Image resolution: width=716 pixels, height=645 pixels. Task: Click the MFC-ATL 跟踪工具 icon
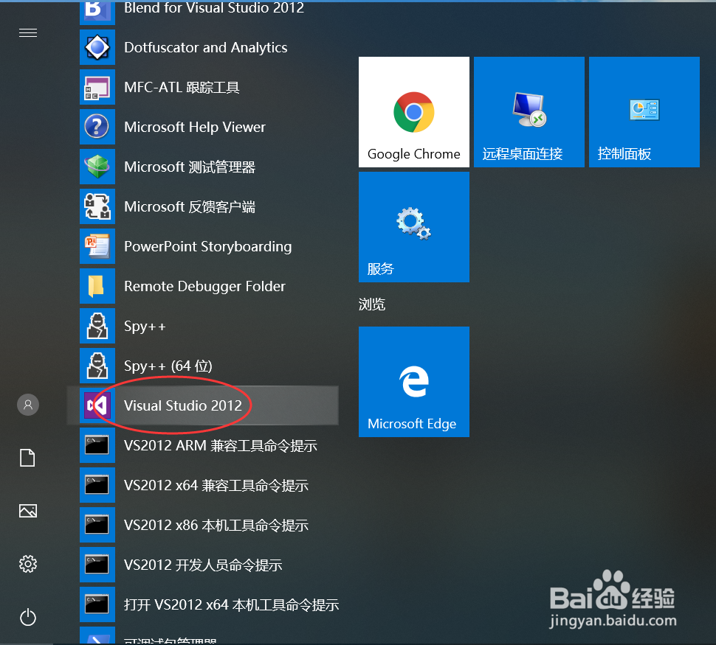pyautogui.click(x=97, y=87)
